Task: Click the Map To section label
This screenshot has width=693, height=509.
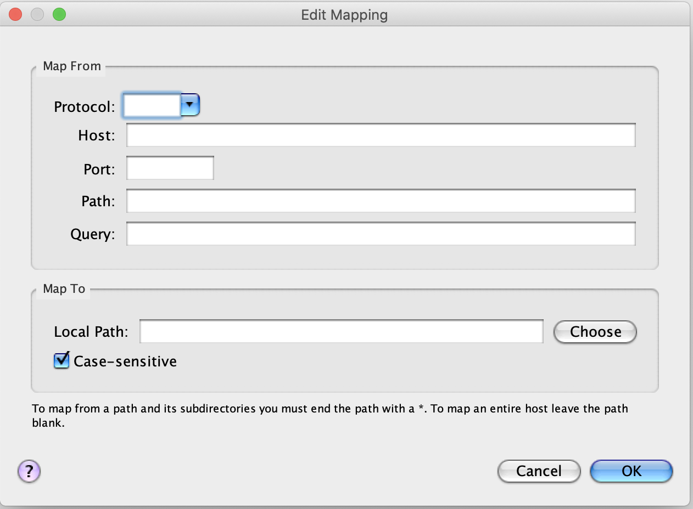Action: coord(63,289)
